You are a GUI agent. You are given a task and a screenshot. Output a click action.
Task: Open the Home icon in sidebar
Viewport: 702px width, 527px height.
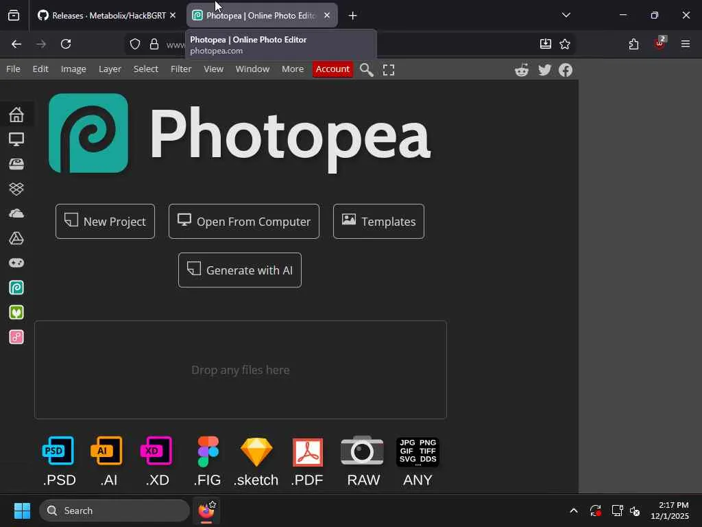pos(16,115)
